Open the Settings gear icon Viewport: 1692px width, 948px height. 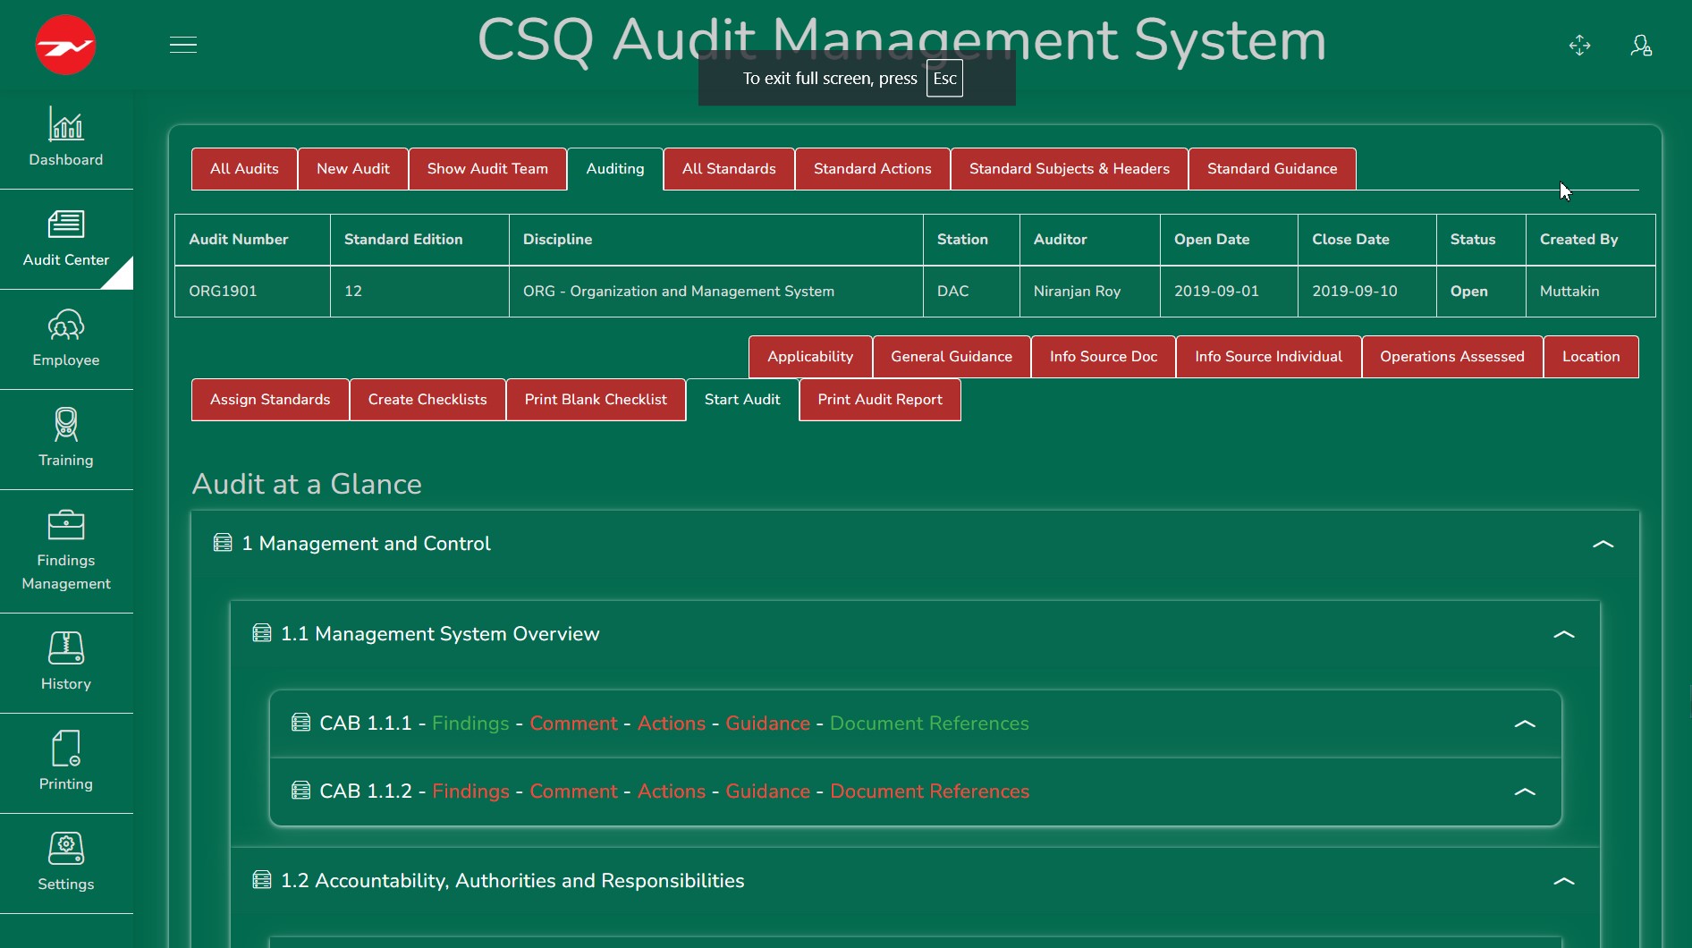point(66,849)
